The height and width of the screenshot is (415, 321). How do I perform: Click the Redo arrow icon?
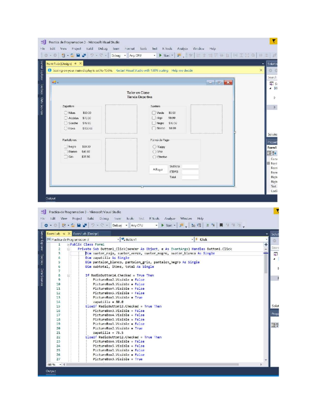pyautogui.click(x=101, y=55)
